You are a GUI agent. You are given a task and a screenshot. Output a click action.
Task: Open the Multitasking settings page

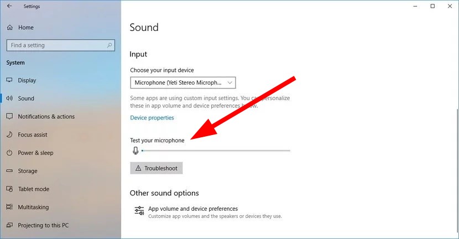point(33,207)
